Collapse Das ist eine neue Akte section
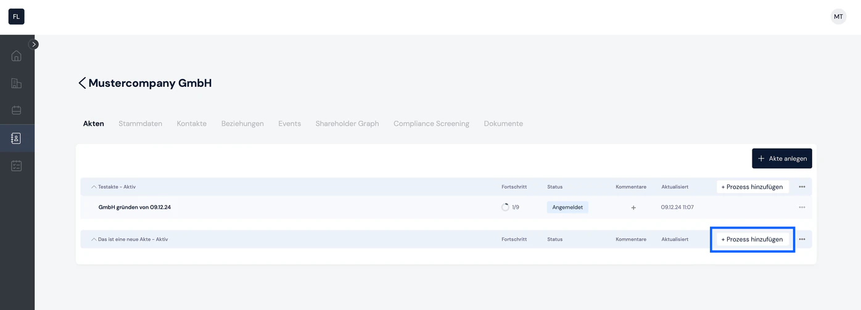This screenshot has height=310, width=861. [x=94, y=239]
